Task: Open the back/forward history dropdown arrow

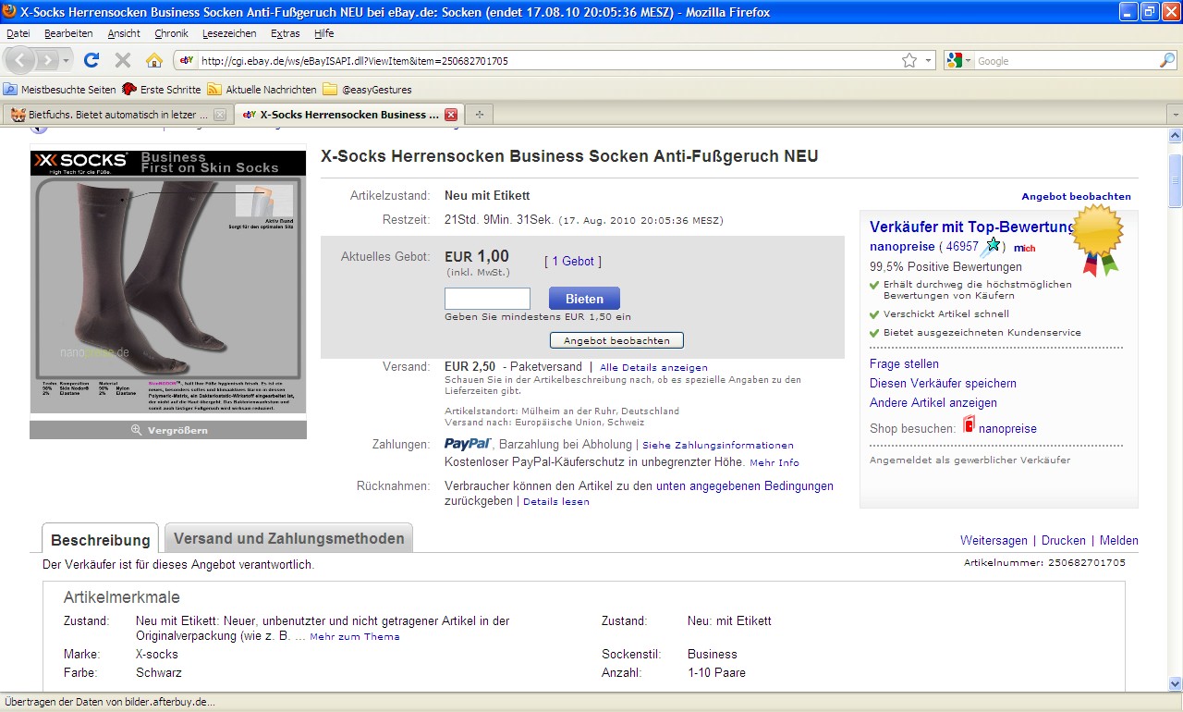Action: tap(67, 61)
